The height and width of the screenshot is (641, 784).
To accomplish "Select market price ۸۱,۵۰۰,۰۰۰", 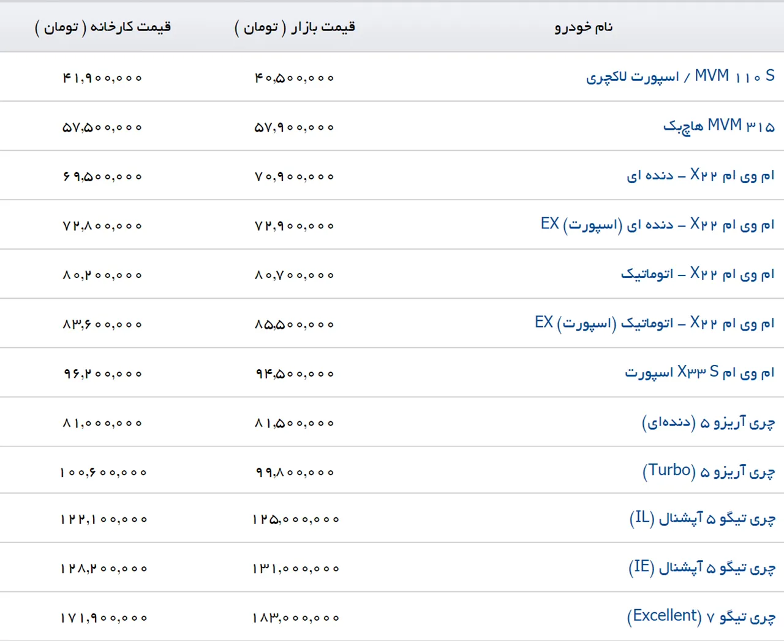I will coord(295,423).
